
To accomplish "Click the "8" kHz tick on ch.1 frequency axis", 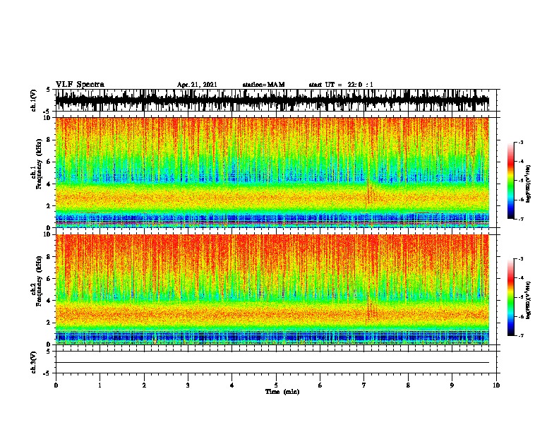I will click(49, 140).
